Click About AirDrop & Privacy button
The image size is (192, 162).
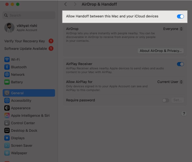pos(161,51)
